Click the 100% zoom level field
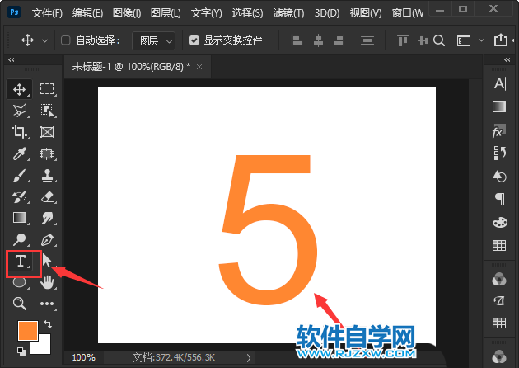 tap(84, 357)
